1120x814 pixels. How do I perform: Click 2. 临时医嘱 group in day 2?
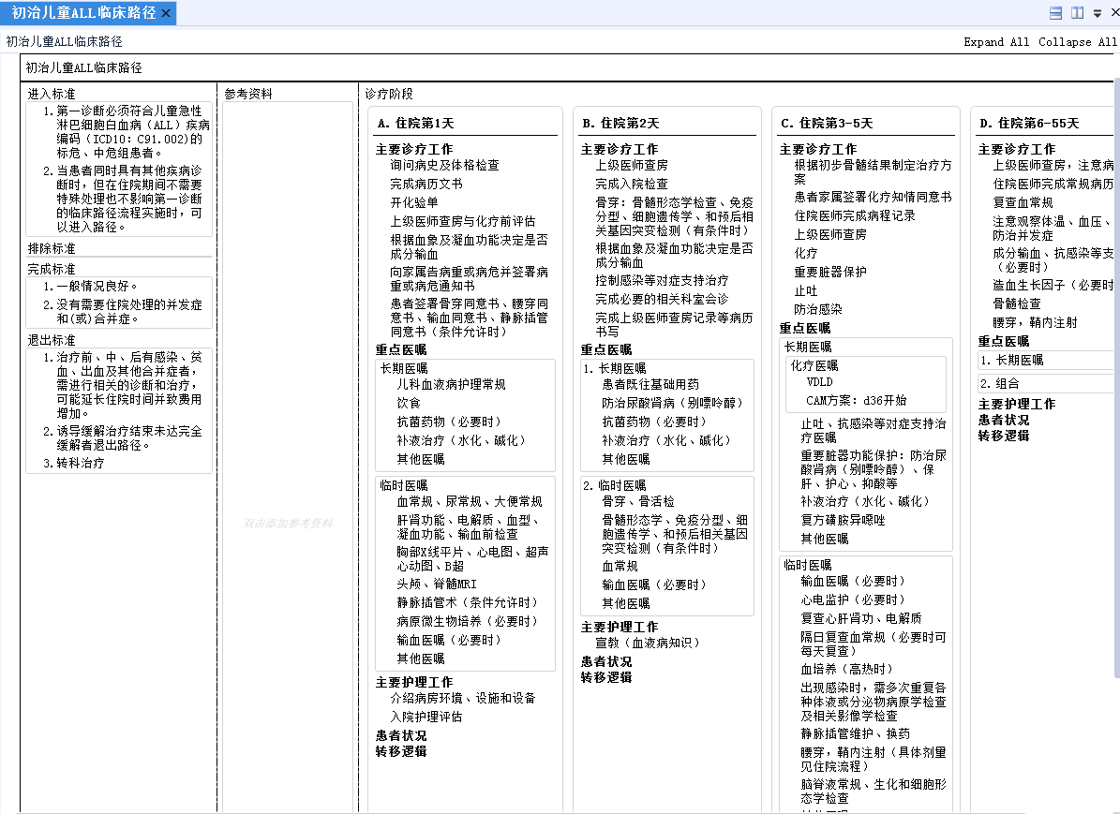point(615,485)
